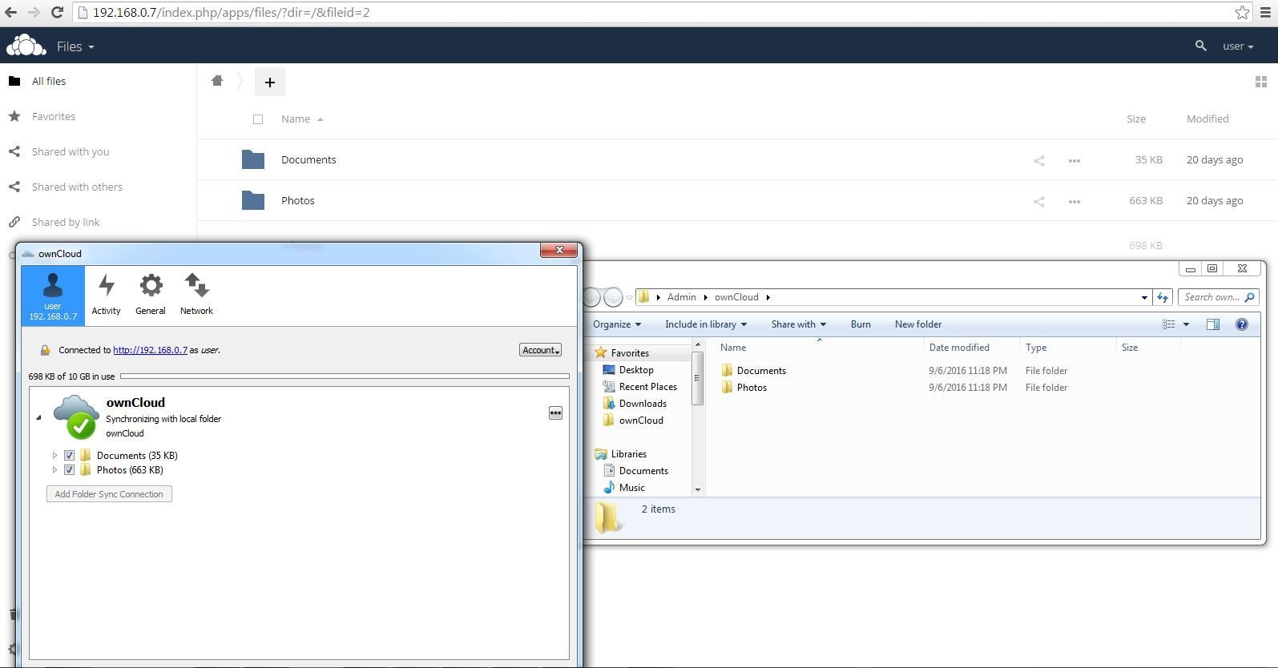Open the http://192.168.0.7 link in client
This screenshot has height=668, width=1278.
pos(150,350)
